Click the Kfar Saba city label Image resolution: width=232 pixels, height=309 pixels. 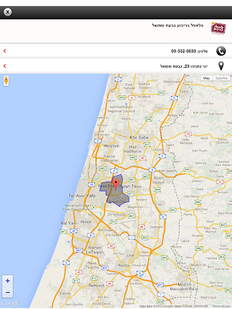click(x=139, y=138)
